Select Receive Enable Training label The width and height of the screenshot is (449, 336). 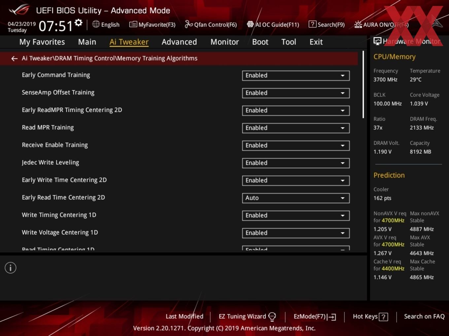point(55,145)
